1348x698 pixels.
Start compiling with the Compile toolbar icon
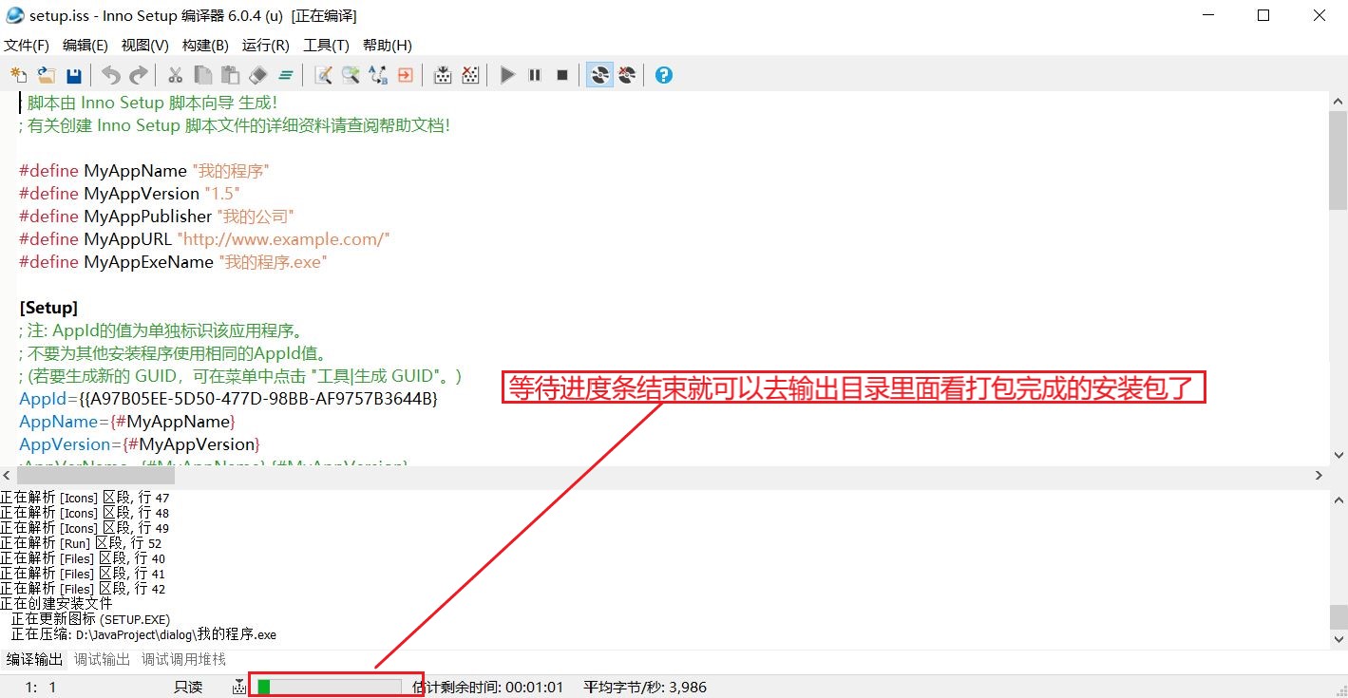point(443,75)
